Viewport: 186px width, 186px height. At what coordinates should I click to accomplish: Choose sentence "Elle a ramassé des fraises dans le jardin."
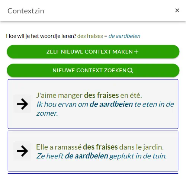point(100,147)
